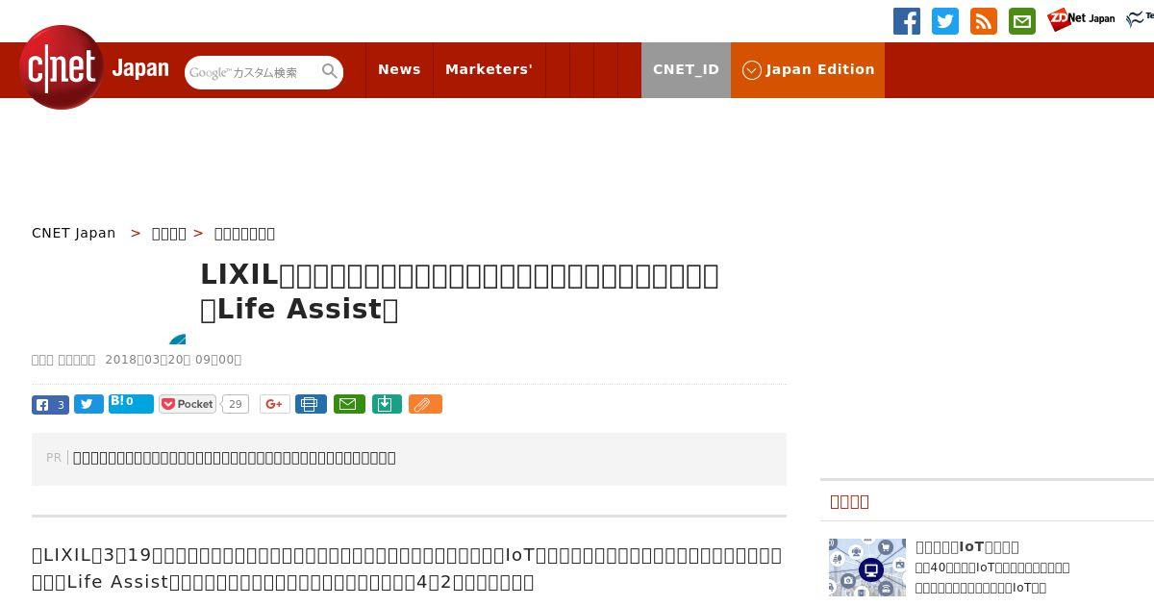Click the green newsletter mail icon in header
The image size is (1154, 606).
1022,21
